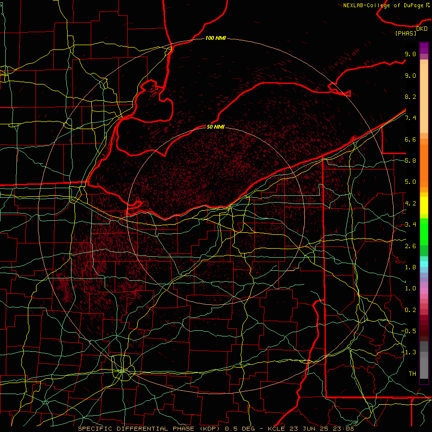Screen dimensions: 432x432
Task: Click the yellow color bar segment
Action: pos(424,205)
